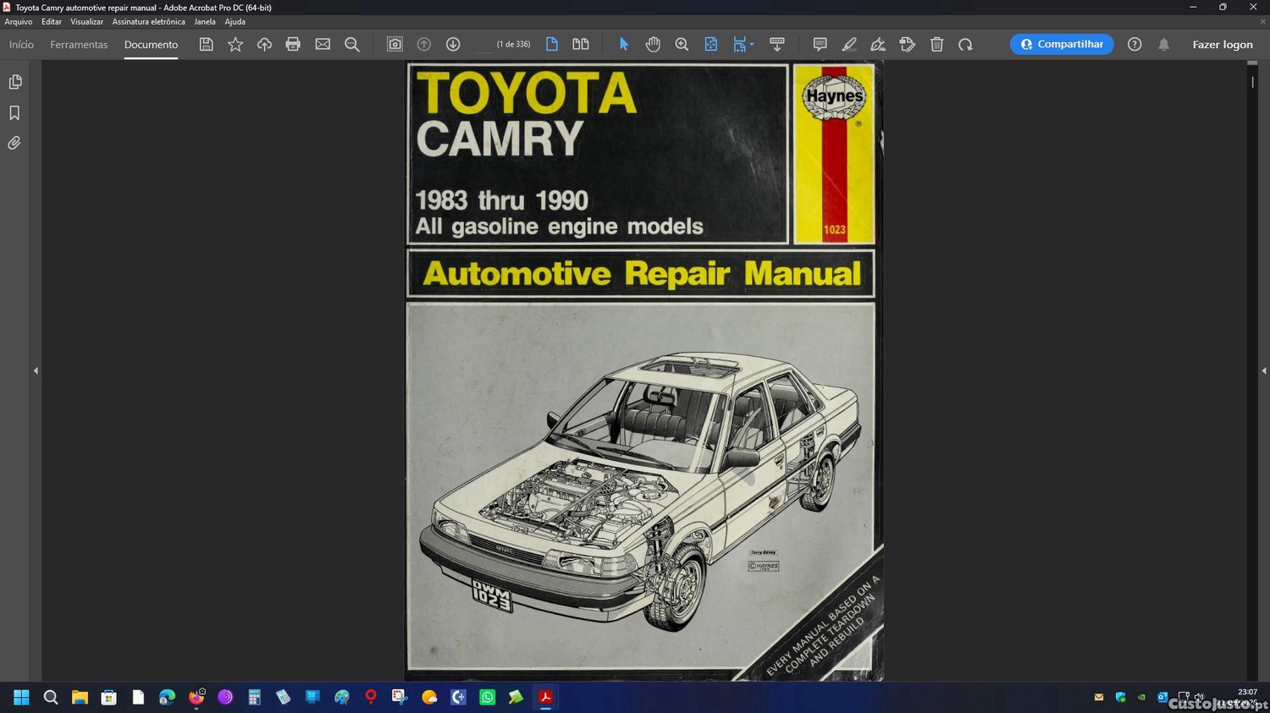The image size is (1270, 713).
Task: Expand the right tools pane
Action: pyautogui.click(x=1263, y=370)
